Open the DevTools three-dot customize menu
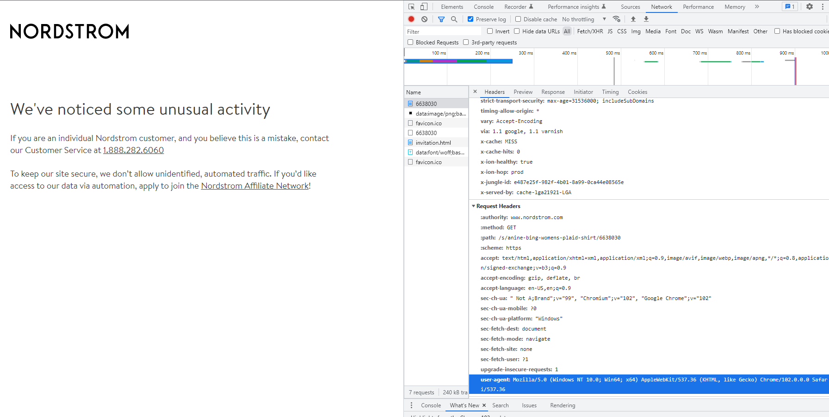The height and width of the screenshot is (417, 829). (823, 6)
